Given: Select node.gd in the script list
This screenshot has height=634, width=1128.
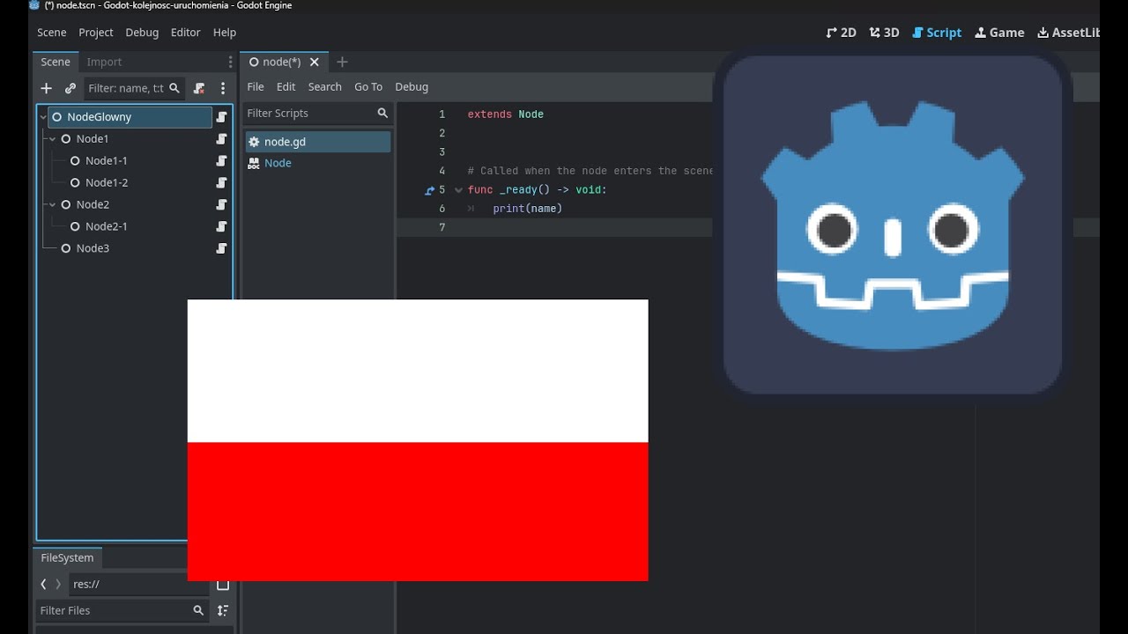Looking at the screenshot, I should click(317, 142).
